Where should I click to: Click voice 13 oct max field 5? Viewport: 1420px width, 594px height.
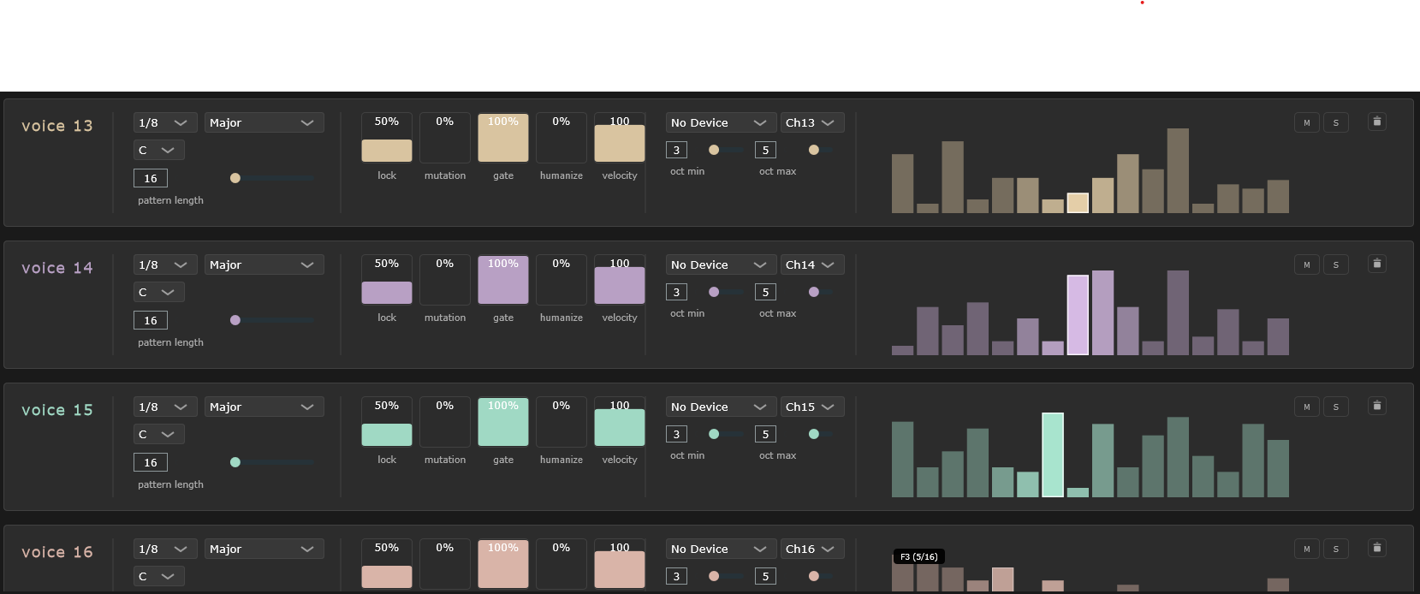pos(765,150)
